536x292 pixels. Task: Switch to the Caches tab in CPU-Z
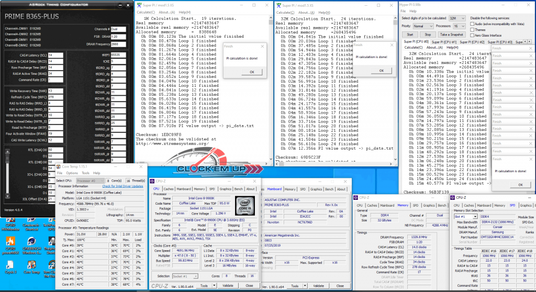(169, 189)
